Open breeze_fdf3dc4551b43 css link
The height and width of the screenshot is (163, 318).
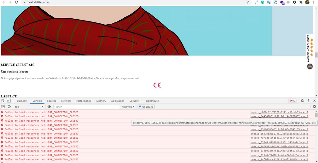279,138
